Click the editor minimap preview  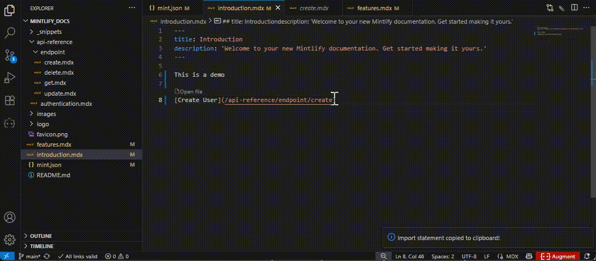[x=559, y=32]
